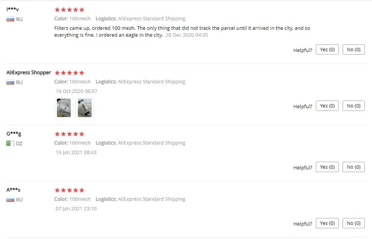Open the first review photo thumbnail

click(x=64, y=108)
